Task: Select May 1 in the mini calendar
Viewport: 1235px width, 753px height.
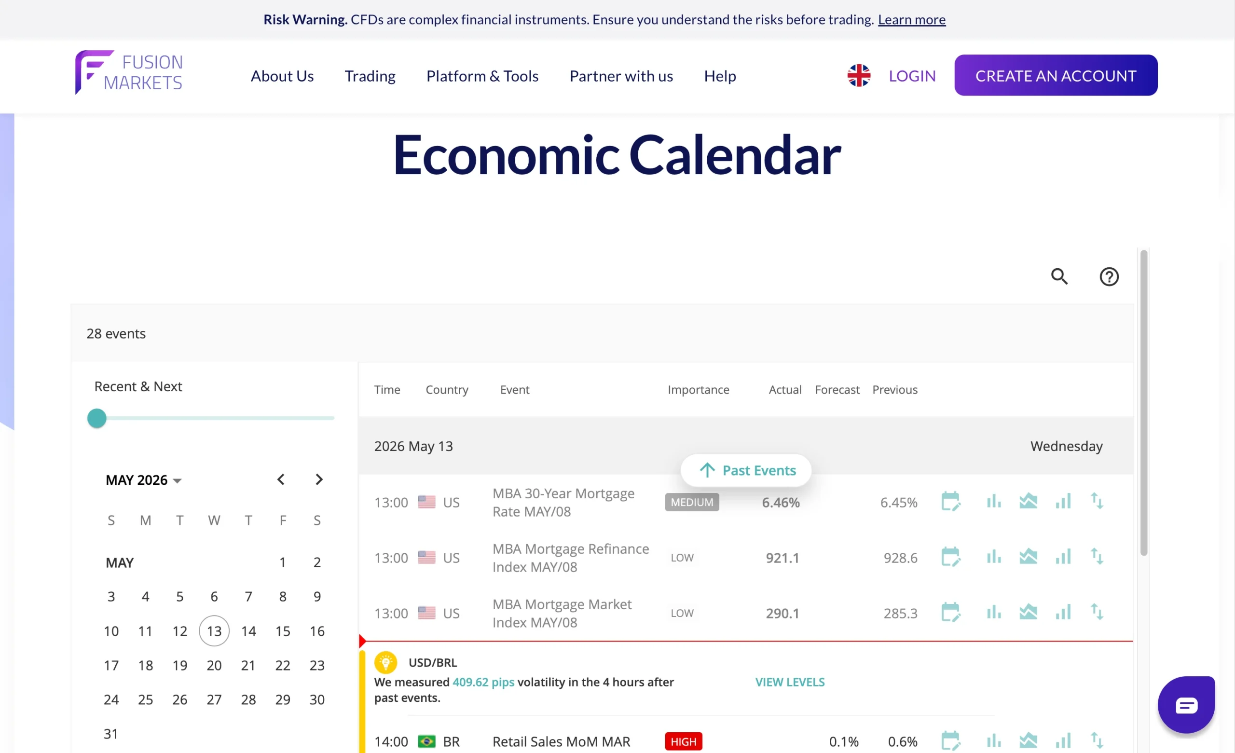Action: (282, 562)
